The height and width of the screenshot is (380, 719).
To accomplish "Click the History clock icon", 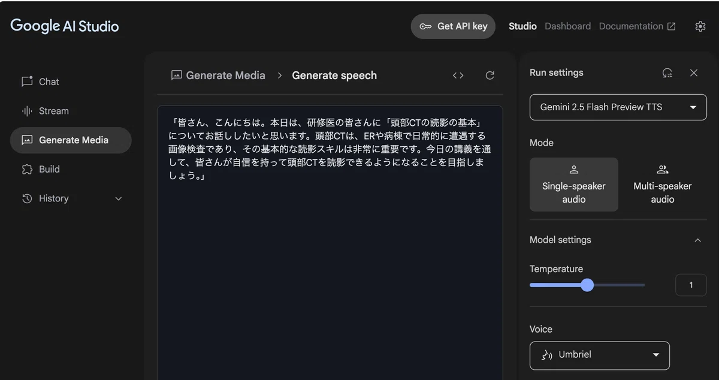I will coord(27,198).
